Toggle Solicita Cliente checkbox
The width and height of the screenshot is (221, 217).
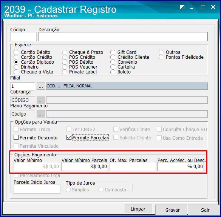pos(116,137)
